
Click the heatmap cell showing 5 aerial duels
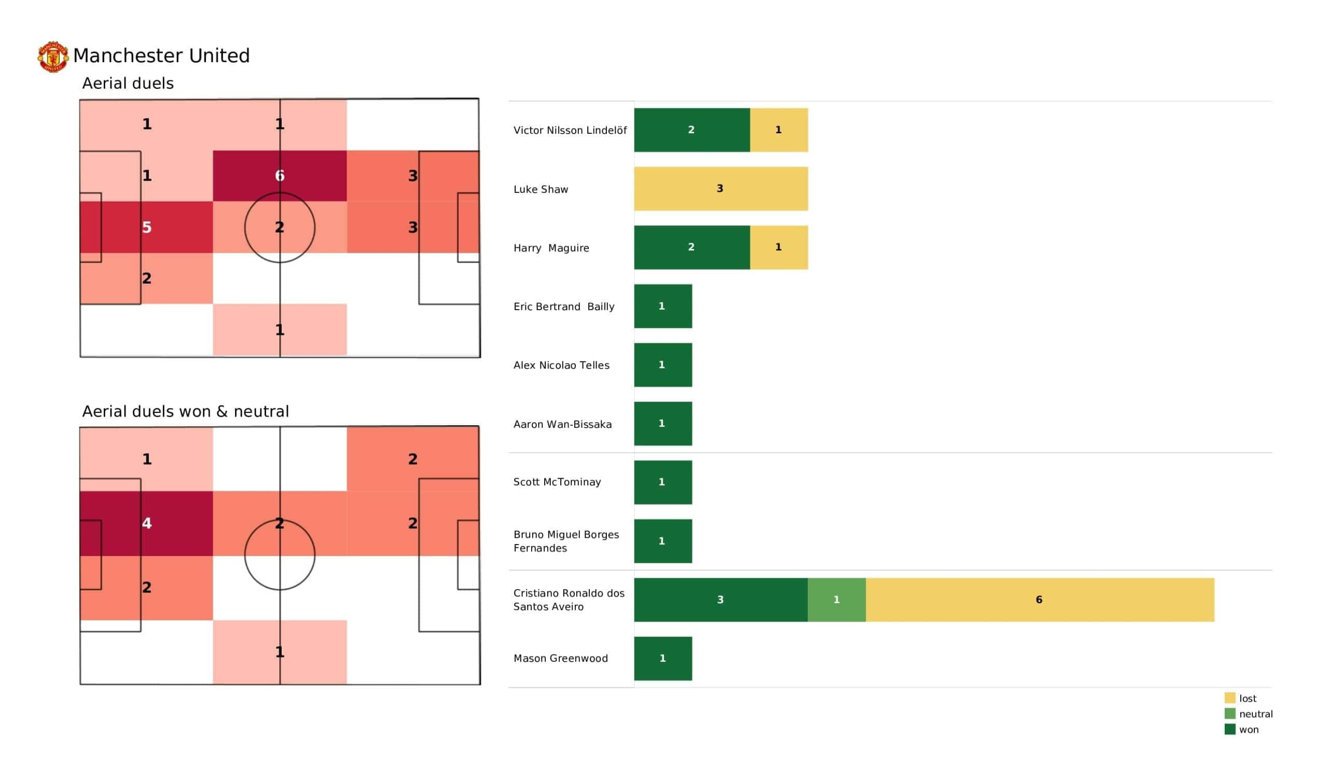point(146,227)
